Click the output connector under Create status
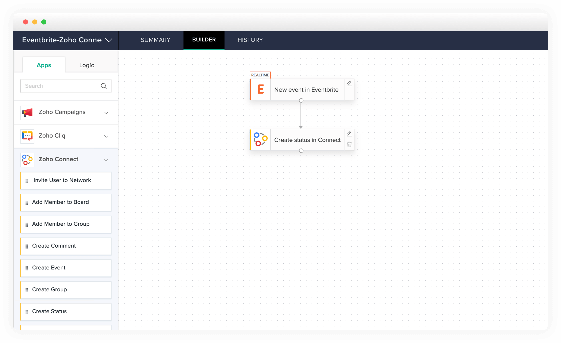The image size is (561, 343). coord(301,151)
